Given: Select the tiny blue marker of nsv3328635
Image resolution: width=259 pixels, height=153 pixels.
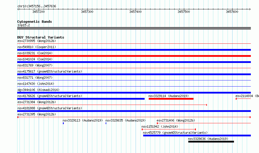Looking at the screenshot, I should click(x=106, y=123).
